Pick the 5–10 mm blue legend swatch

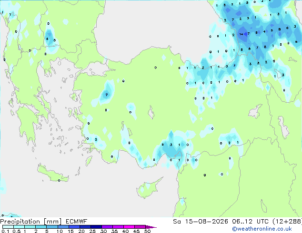[x=52, y=227]
